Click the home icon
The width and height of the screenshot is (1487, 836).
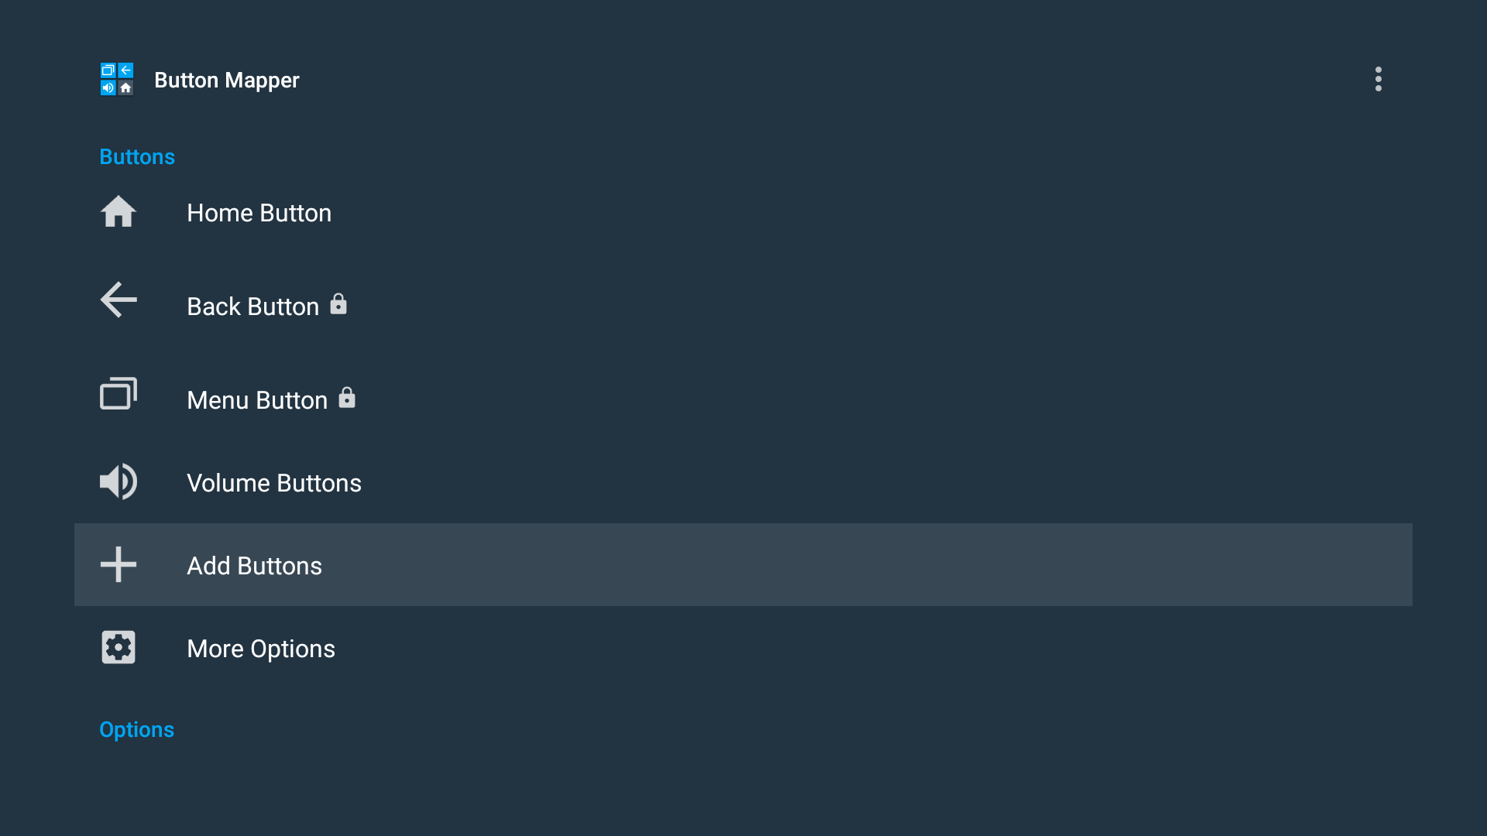[x=118, y=212]
